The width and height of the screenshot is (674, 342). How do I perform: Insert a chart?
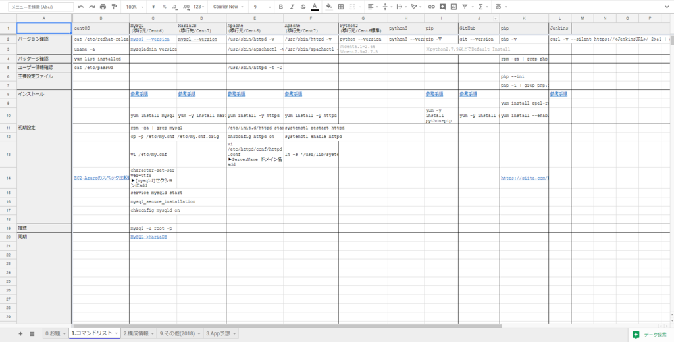tap(454, 7)
